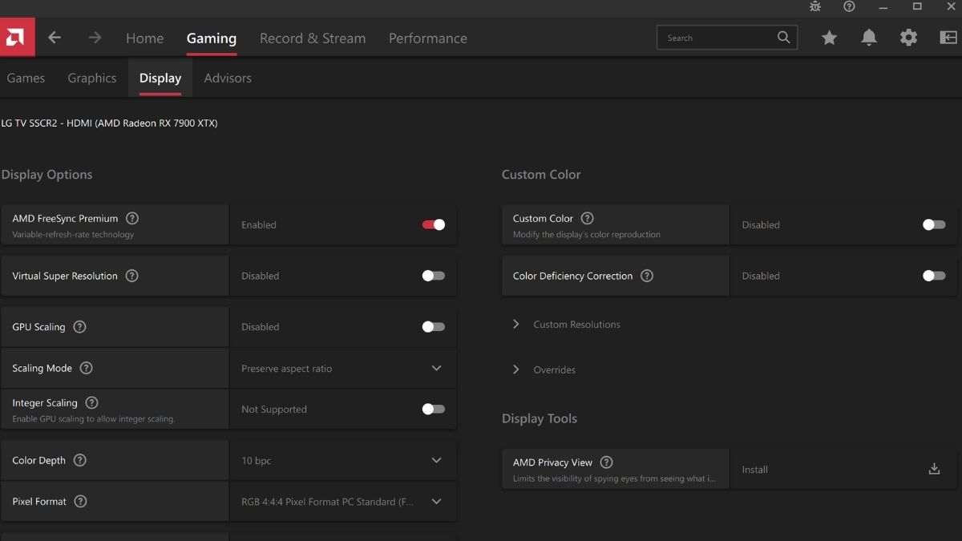The width and height of the screenshot is (962, 541).
Task: Click the '10 bpc' value
Action: [257, 461]
